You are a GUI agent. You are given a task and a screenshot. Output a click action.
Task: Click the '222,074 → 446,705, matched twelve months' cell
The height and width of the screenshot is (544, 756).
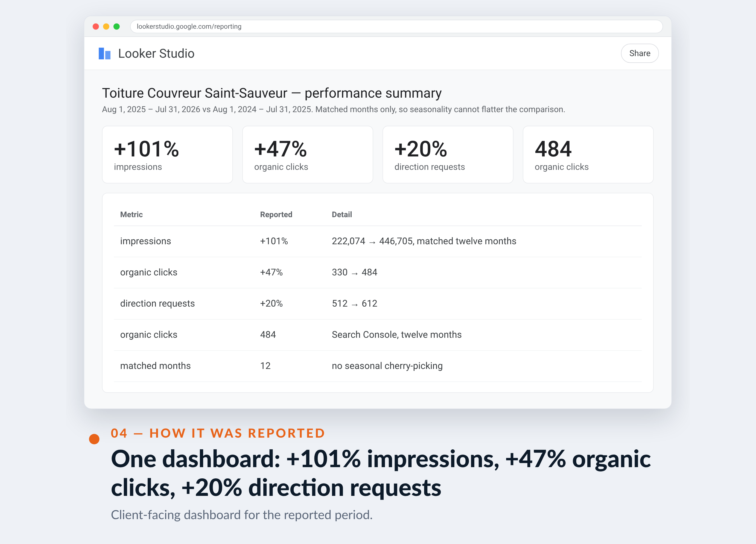(x=424, y=241)
